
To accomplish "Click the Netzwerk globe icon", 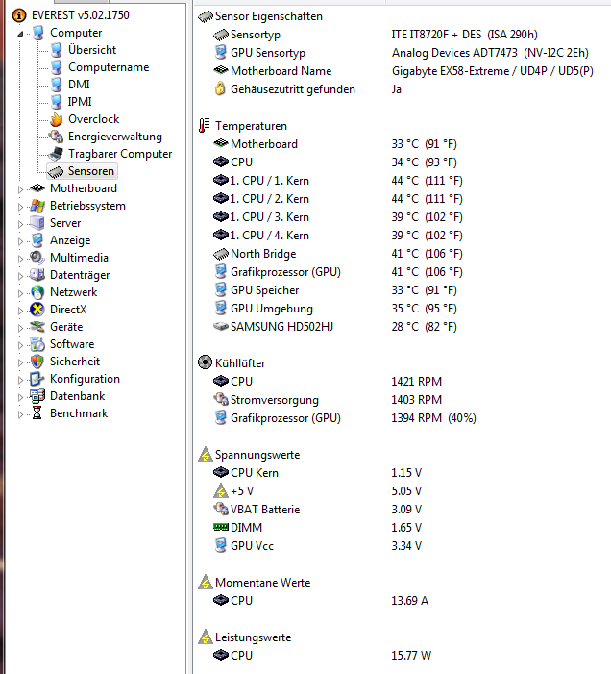I will (x=37, y=292).
